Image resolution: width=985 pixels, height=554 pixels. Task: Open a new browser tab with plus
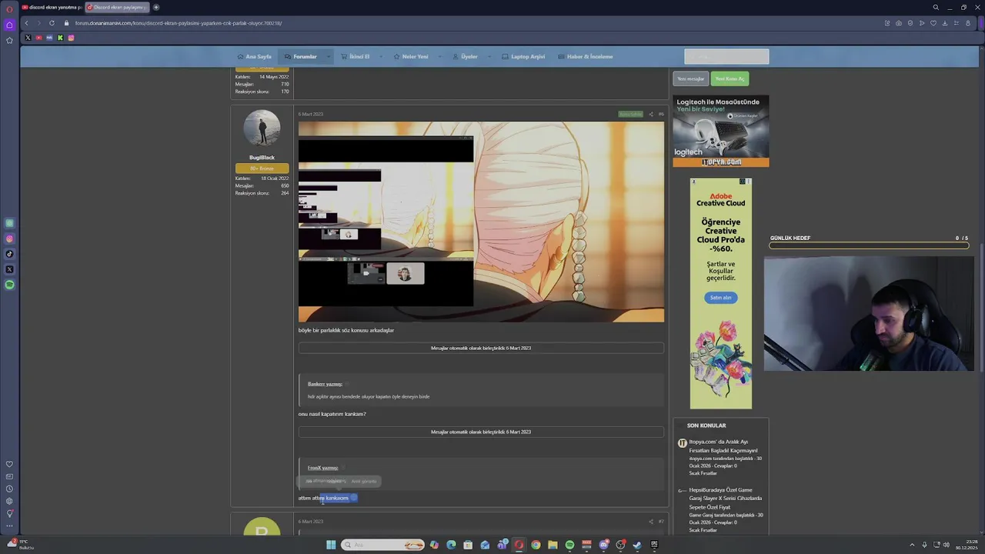tap(156, 8)
